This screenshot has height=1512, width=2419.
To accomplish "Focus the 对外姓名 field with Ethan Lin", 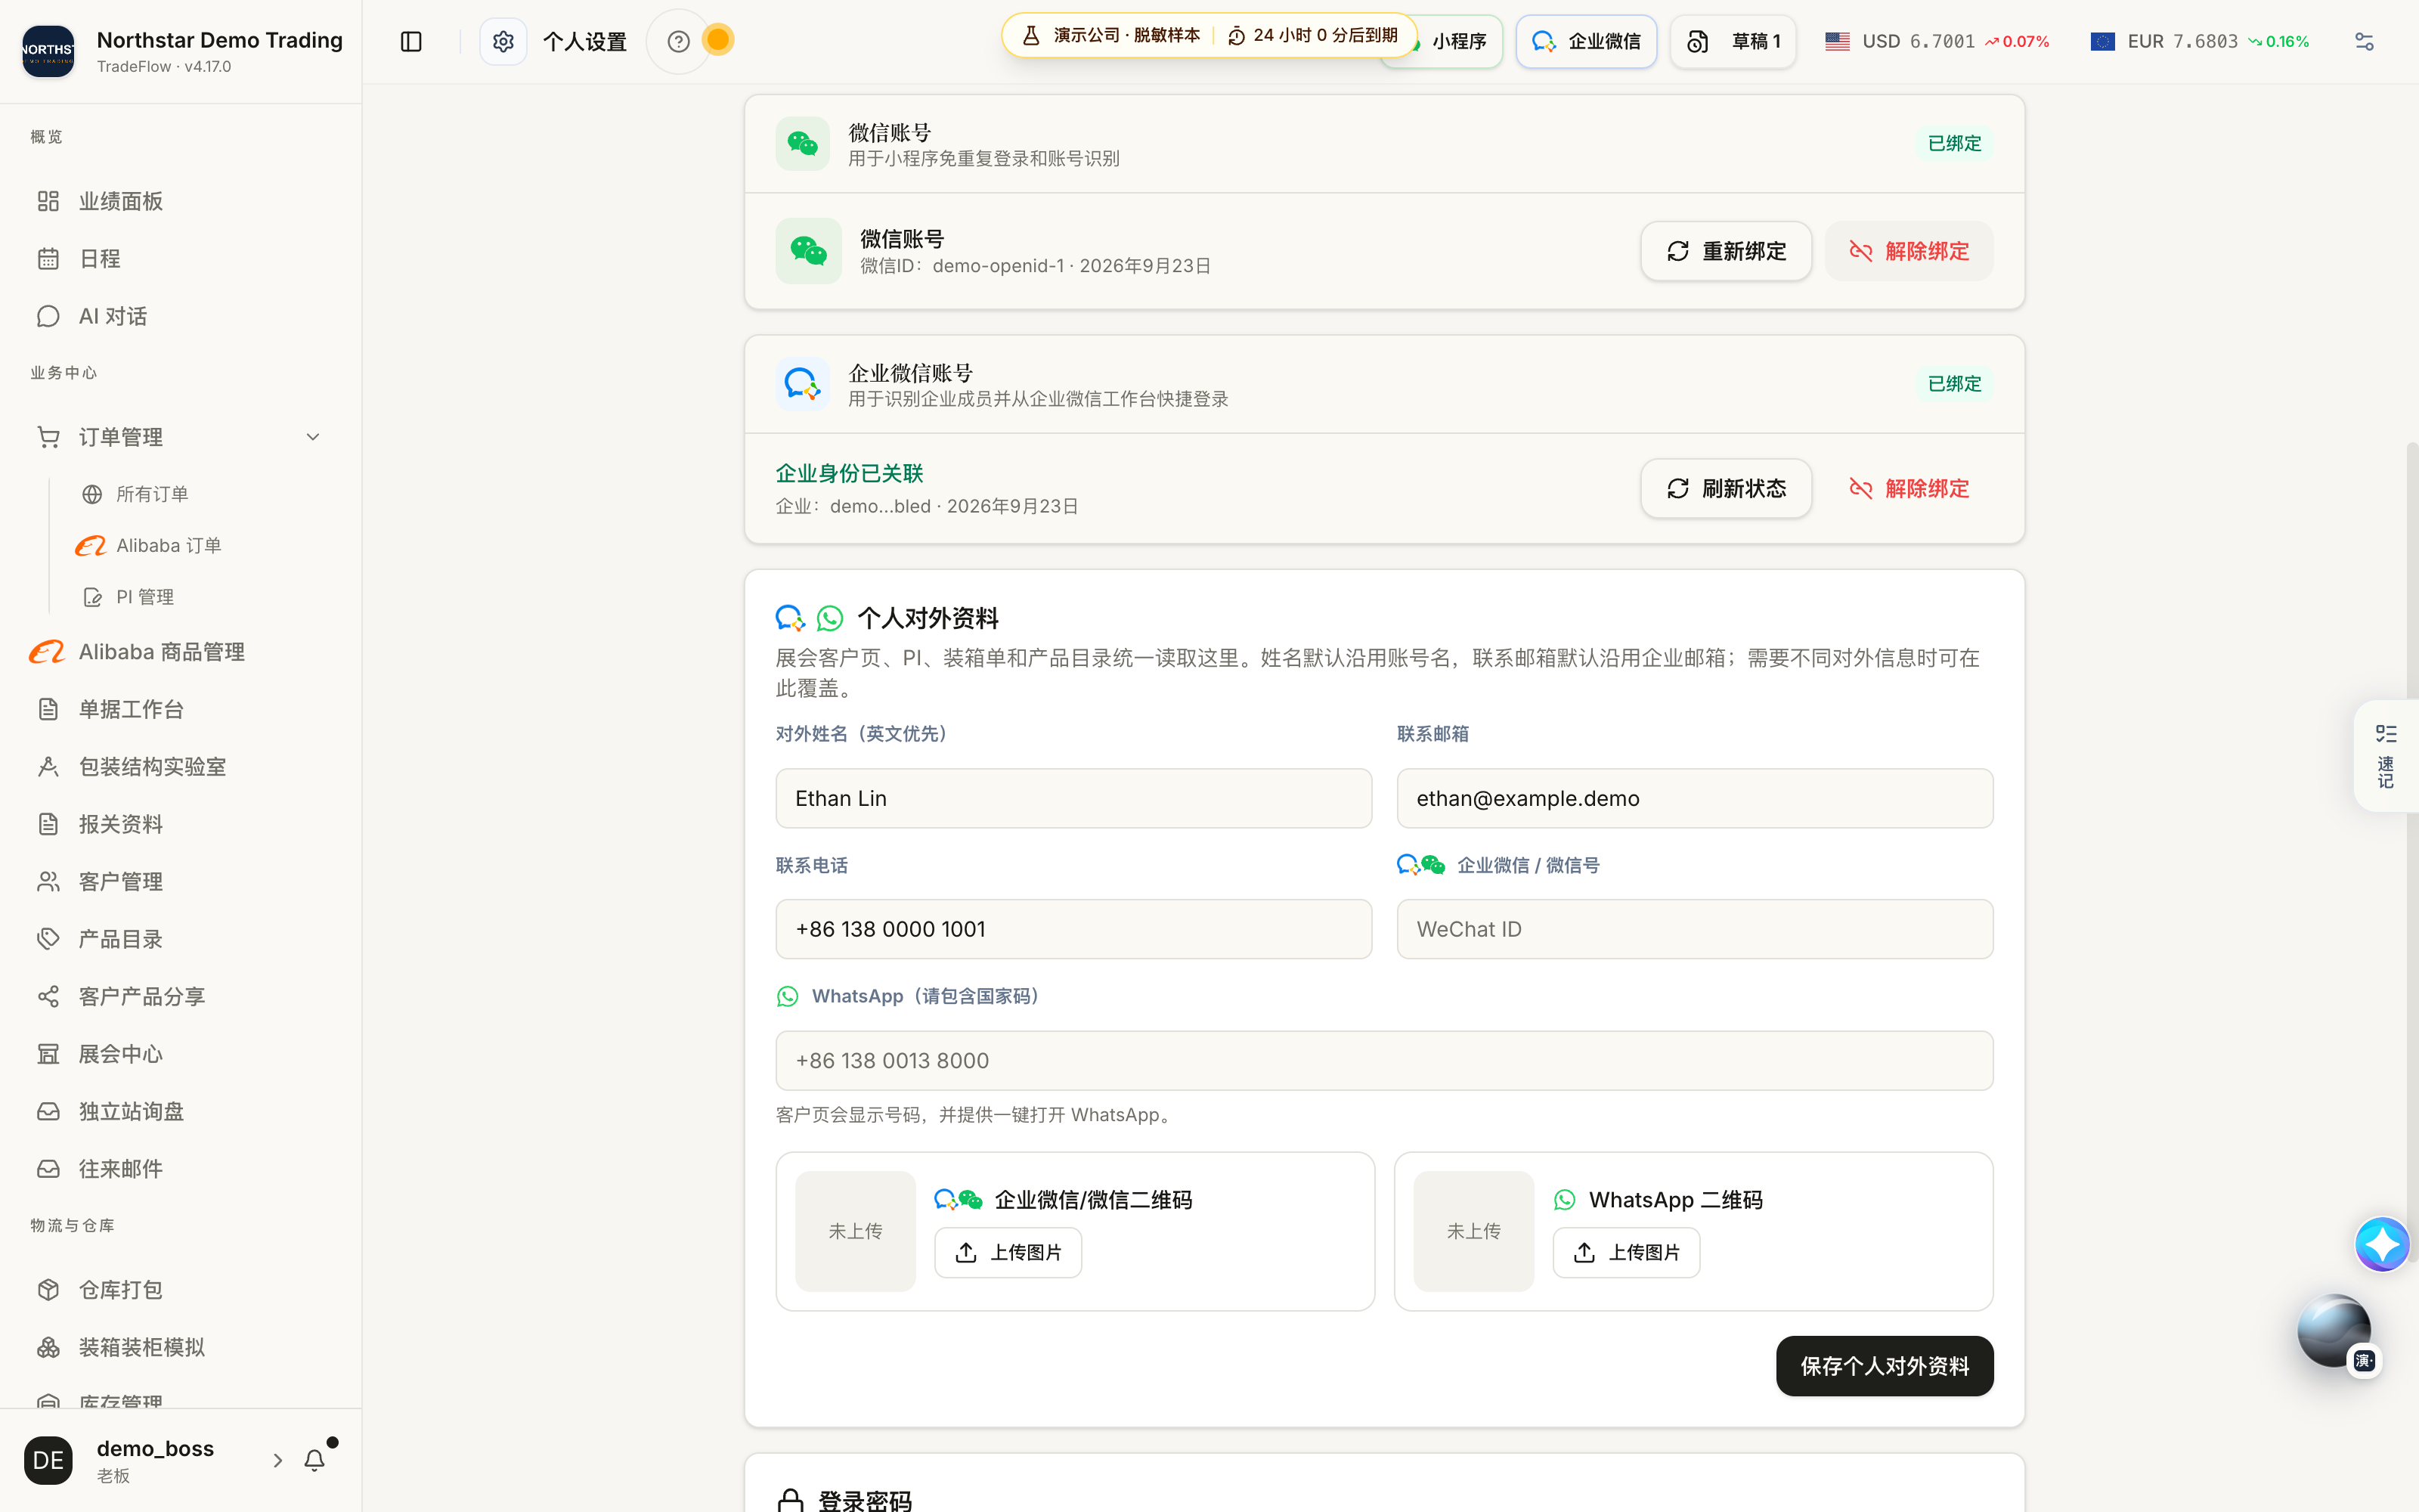I will 1073,798.
